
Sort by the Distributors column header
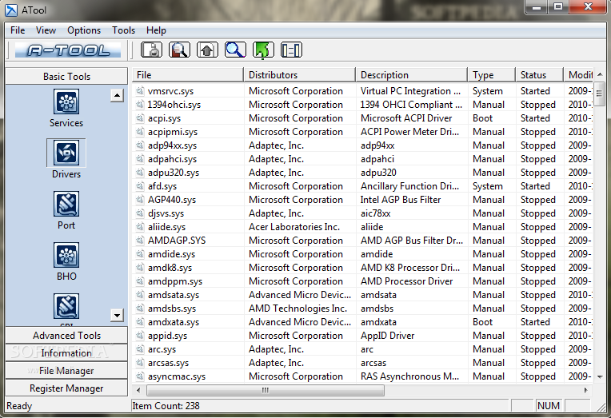click(x=300, y=75)
